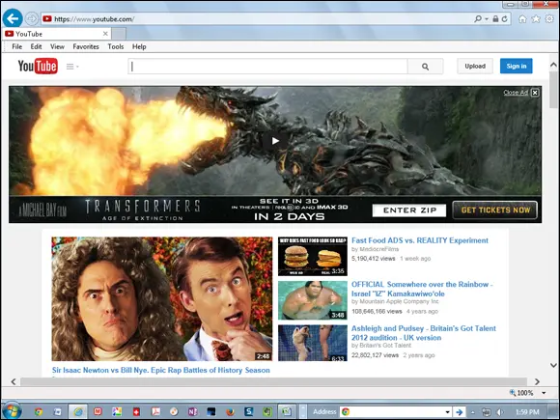Open the Windows Start menu
This screenshot has height=420, width=560.
click(12, 411)
